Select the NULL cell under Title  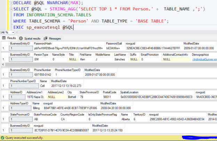tap(73, 59)
